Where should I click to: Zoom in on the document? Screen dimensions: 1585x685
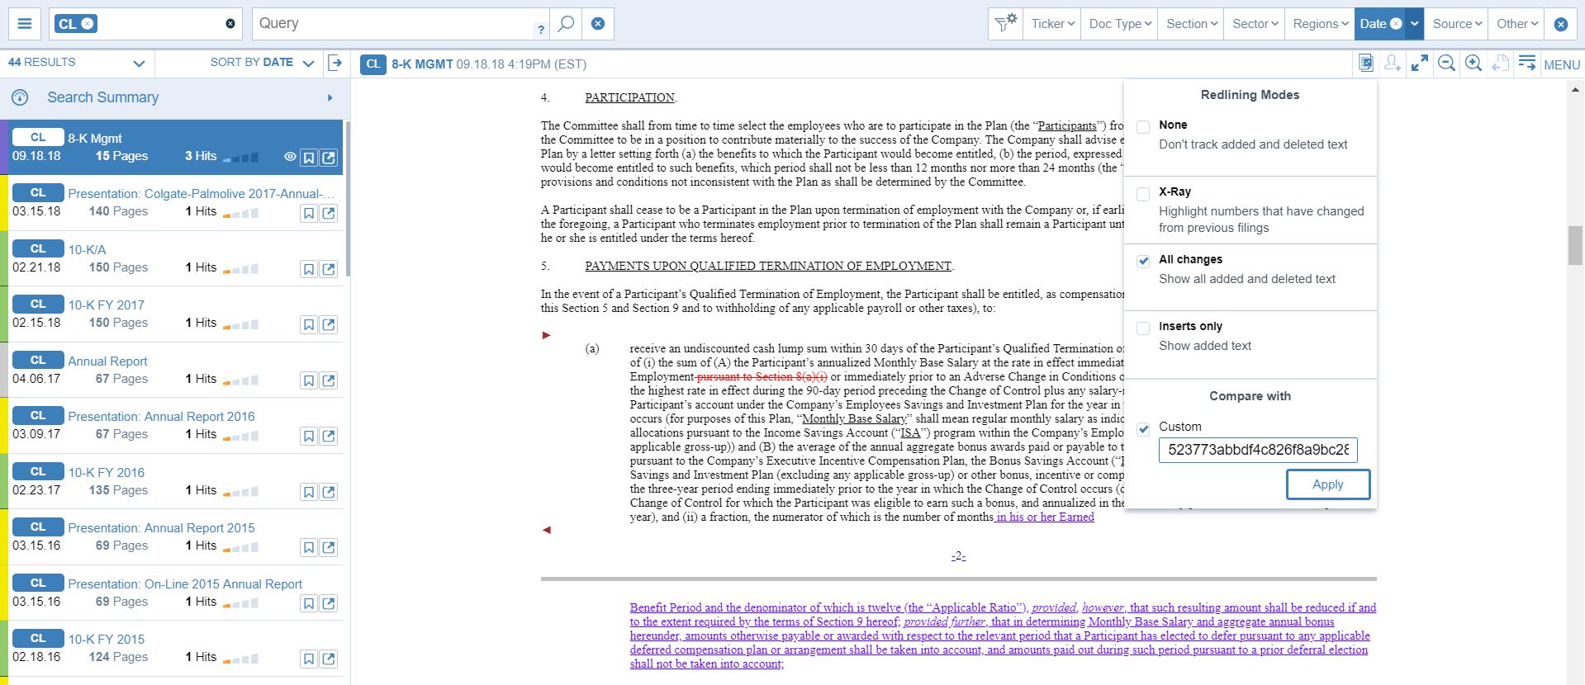1473,64
